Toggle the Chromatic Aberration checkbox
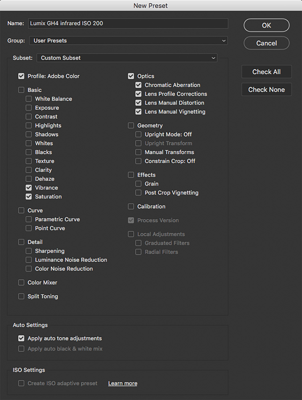 coord(138,85)
